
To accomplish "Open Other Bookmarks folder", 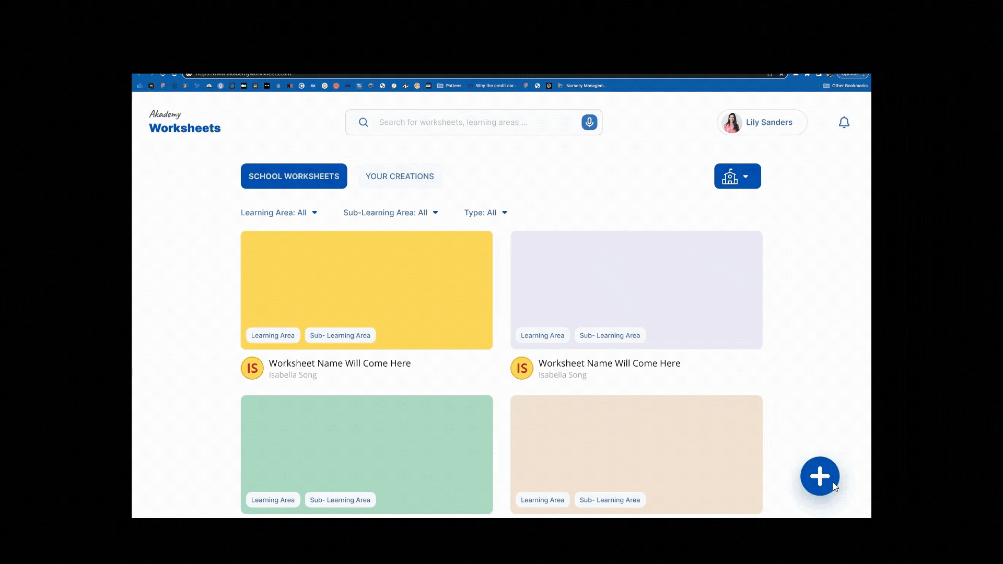I will click(x=845, y=86).
